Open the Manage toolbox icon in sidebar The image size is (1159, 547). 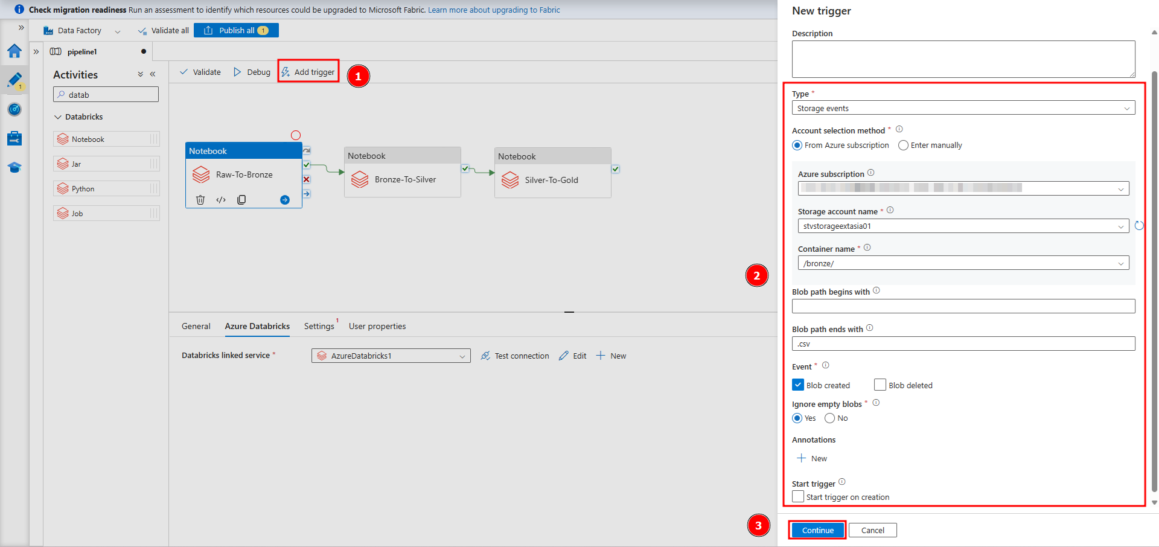pos(14,138)
